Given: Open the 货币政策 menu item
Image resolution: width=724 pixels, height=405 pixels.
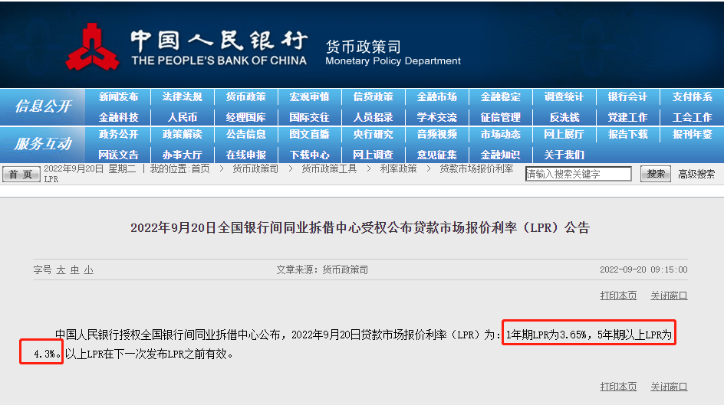Looking at the screenshot, I should pos(245,96).
